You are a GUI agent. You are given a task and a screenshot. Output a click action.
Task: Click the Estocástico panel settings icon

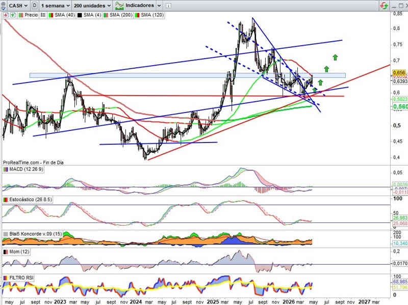6,201
